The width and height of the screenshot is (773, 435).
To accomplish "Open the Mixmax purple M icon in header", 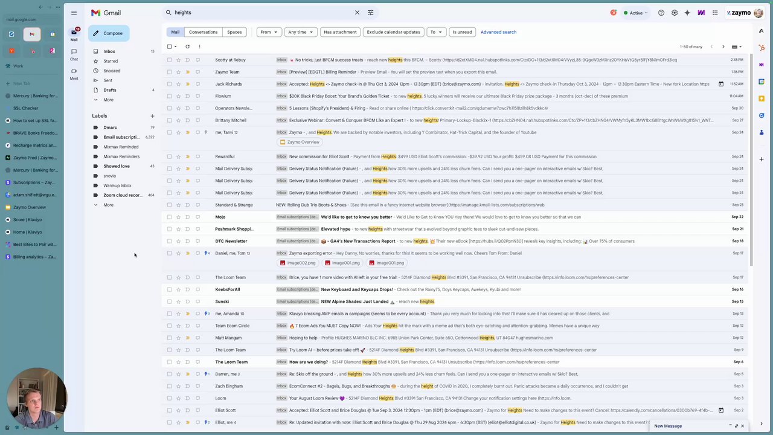I will point(701,13).
